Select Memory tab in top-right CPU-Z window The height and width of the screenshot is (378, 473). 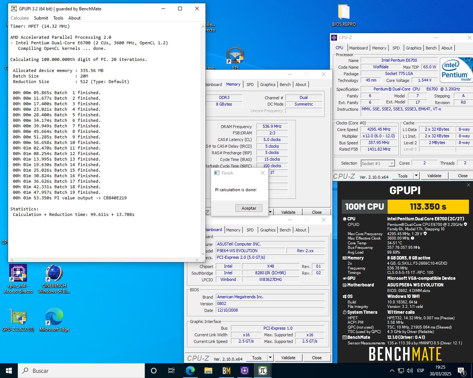tap(379, 48)
